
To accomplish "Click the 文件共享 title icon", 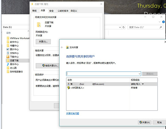I will point(67,48).
